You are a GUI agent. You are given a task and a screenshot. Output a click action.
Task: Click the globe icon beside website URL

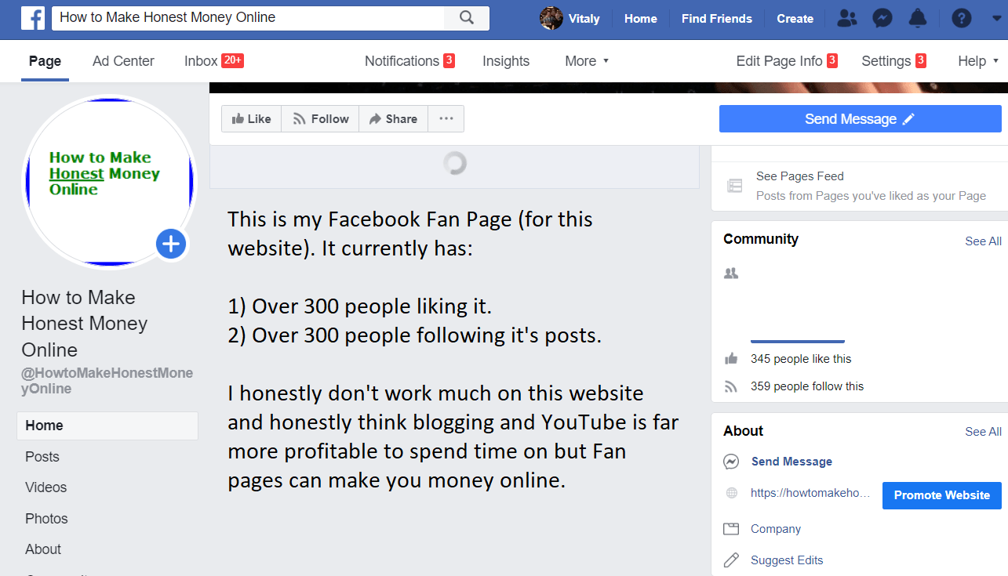tap(731, 493)
